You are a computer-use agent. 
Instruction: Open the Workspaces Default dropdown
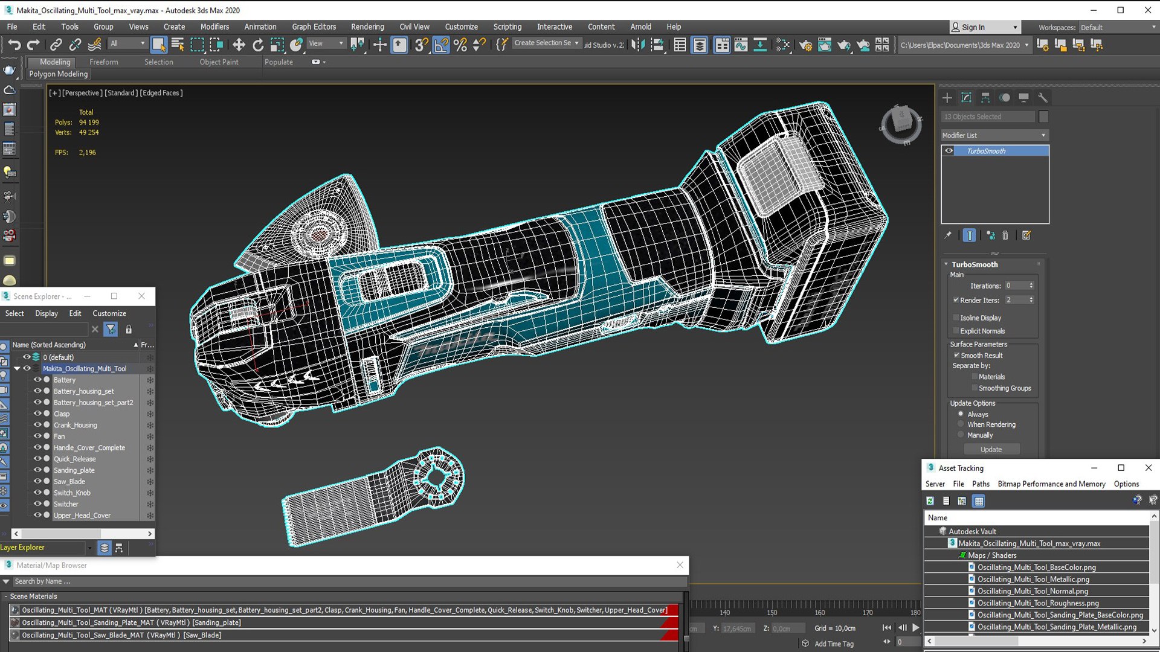[1118, 27]
